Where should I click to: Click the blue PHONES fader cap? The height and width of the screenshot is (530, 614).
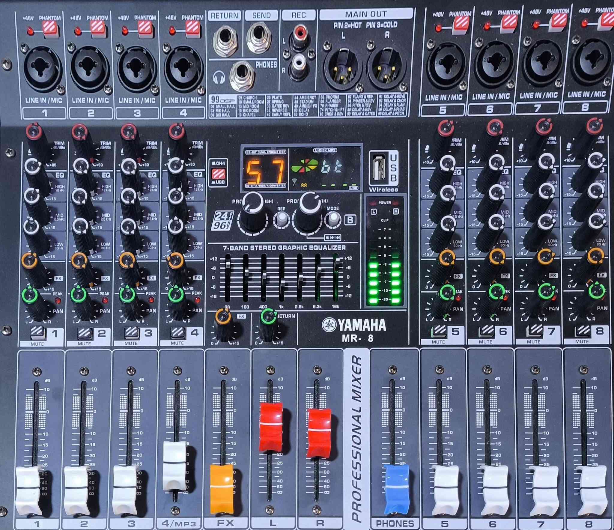click(396, 490)
